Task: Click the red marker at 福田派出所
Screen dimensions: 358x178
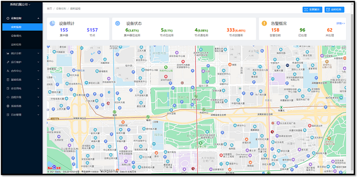Action: (310, 126)
